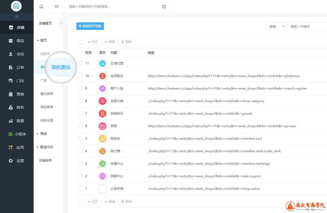The width and height of the screenshot is (327, 213).
Task: Click the 全部分类 row icon
Action: (103, 101)
